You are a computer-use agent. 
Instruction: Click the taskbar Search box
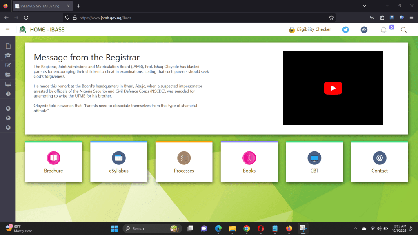[x=152, y=228]
